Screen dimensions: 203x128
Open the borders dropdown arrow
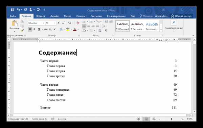coord(94,31)
